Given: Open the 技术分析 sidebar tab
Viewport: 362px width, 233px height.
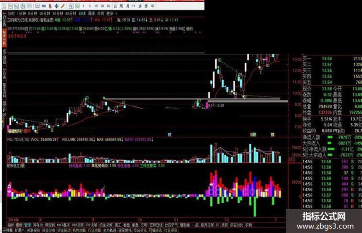Looking at the screenshot, I should pyautogui.click(x=4, y=37).
